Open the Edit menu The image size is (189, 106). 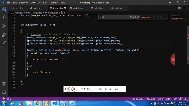[15, 3]
